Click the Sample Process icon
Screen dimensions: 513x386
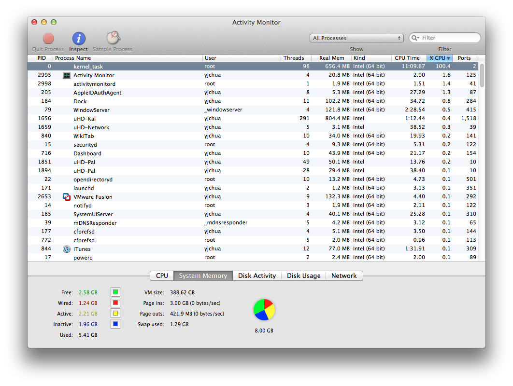(x=113, y=38)
